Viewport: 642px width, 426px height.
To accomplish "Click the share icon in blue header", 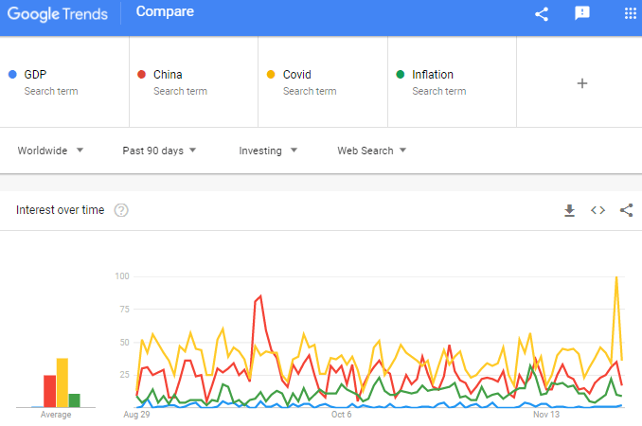I will (x=542, y=14).
